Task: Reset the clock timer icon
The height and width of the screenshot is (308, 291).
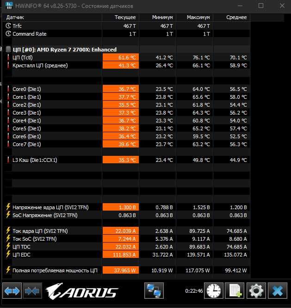Action: coord(214,291)
